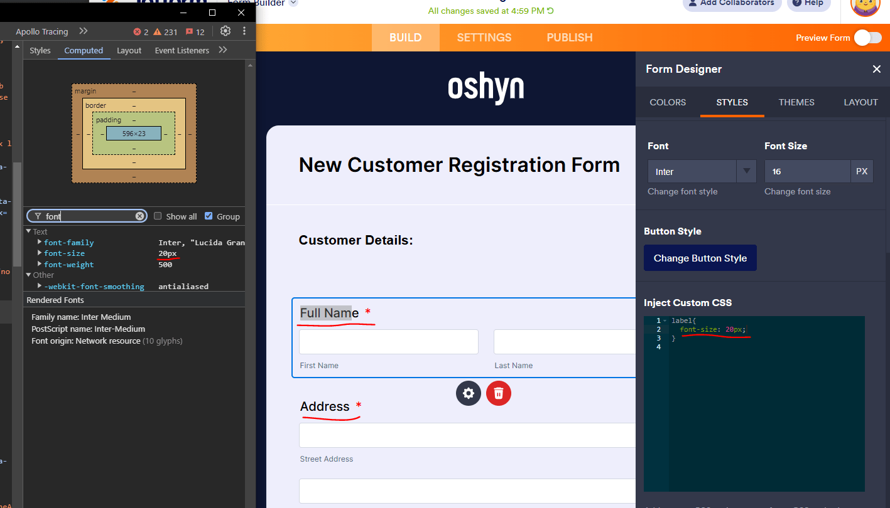The image size is (890, 508).
Task: Expand -webkit-font-smoothing property
Action: (40, 286)
